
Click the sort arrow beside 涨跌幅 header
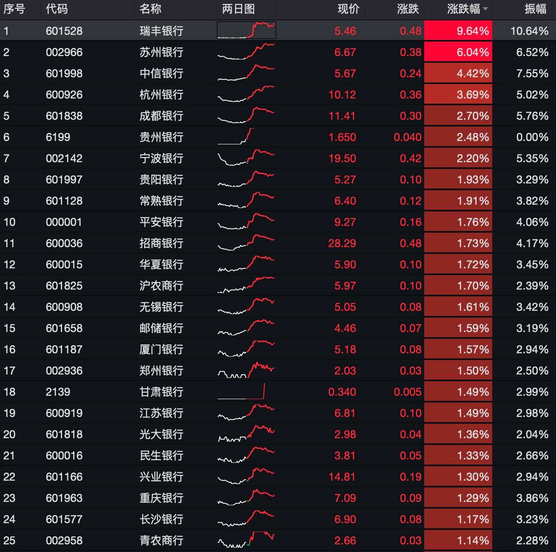pos(485,9)
